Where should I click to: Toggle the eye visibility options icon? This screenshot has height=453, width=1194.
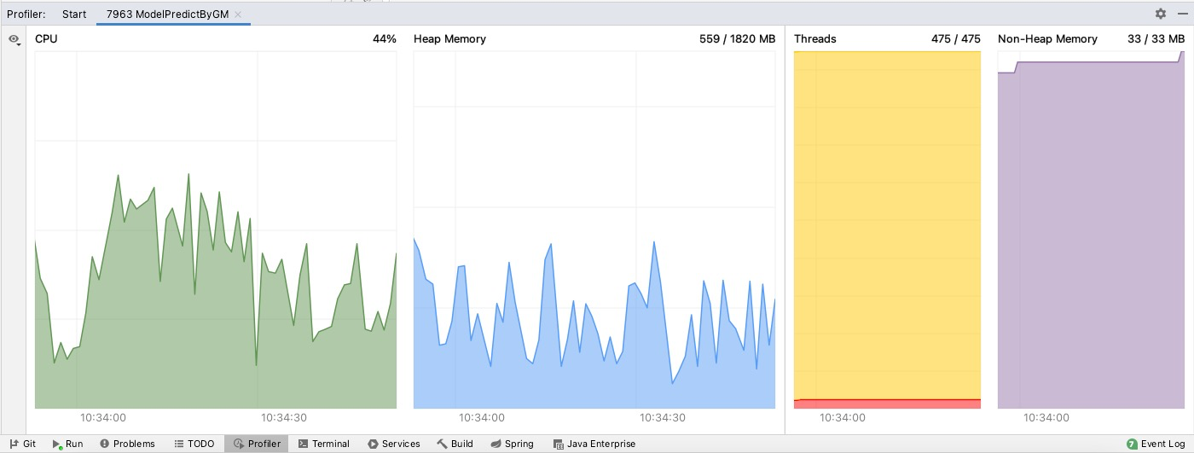tap(14, 39)
